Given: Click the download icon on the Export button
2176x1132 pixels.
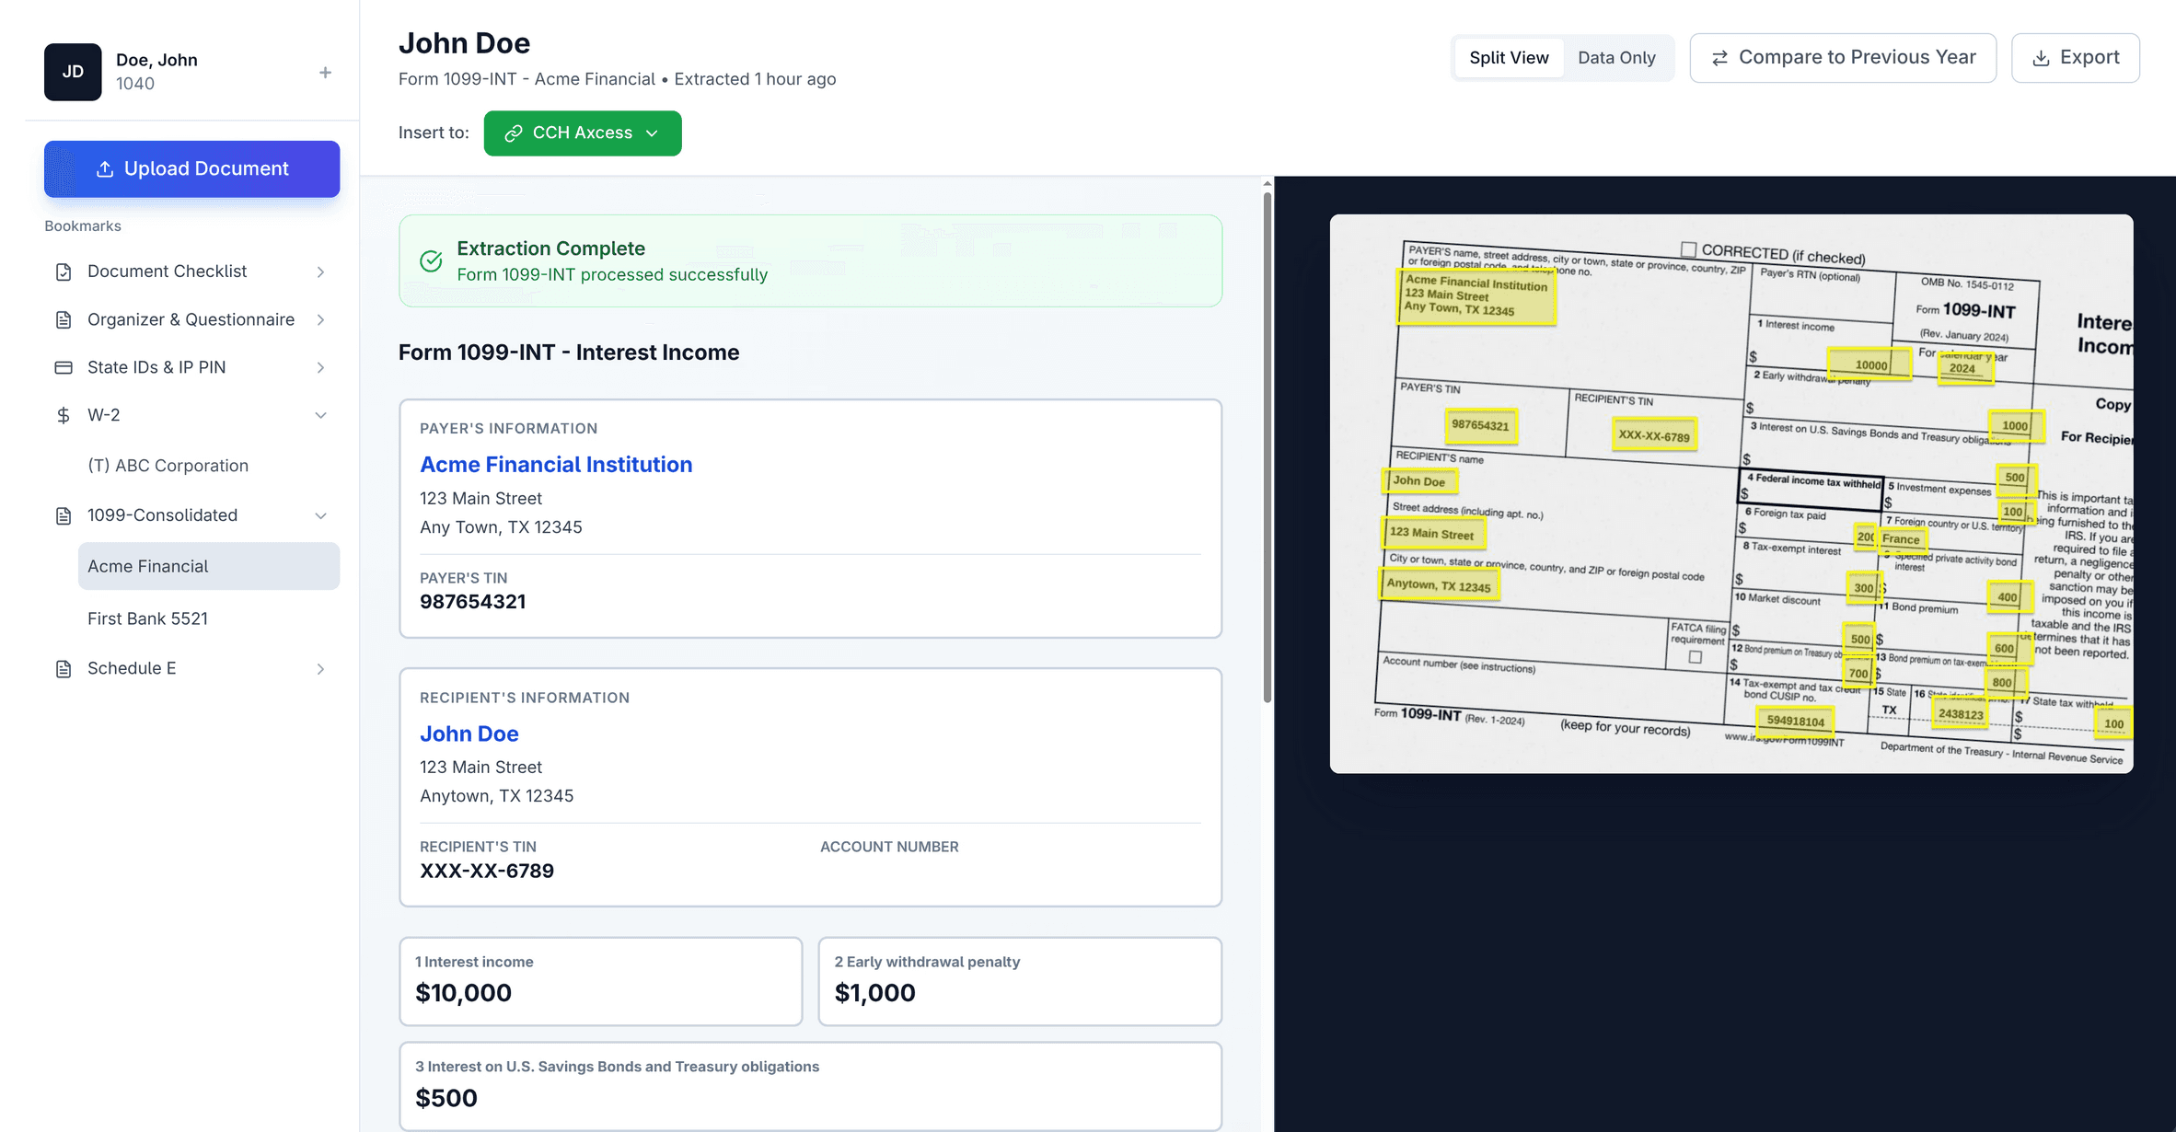Looking at the screenshot, I should pyautogui.click(x=2042, y=57).
